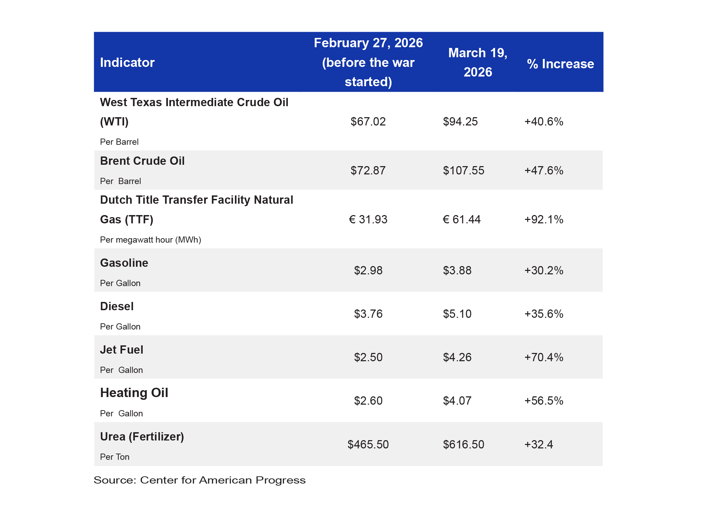Select the February 27, 2026 column header
The image size is (724, 517).
click(x=368, y=62)
